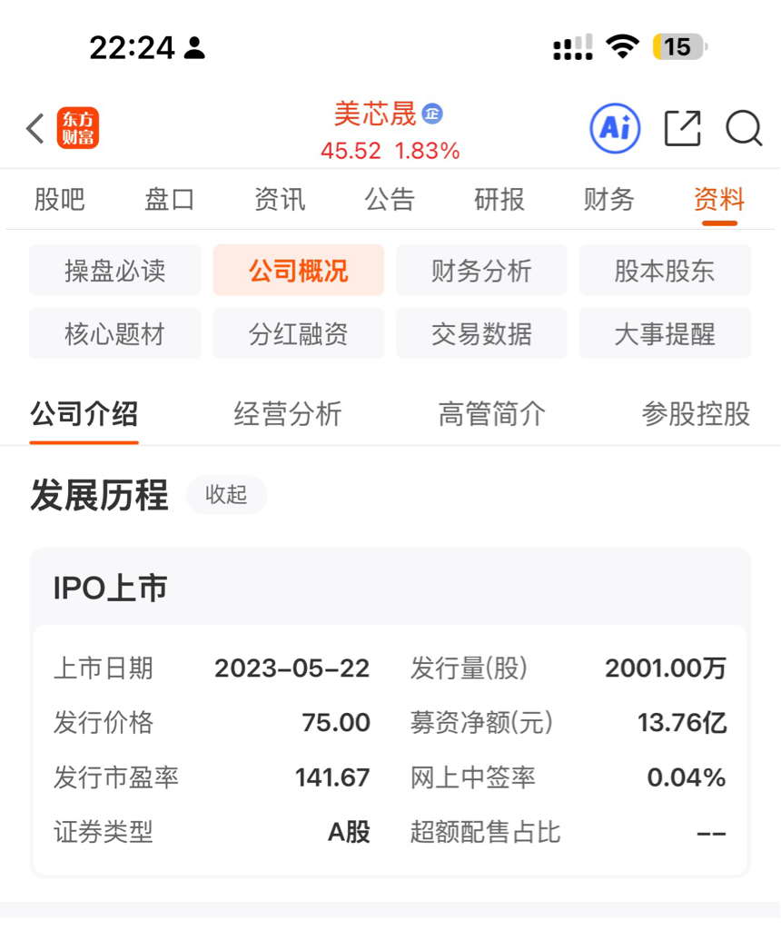Image resolution: width=781 pixels, height=930 pixels.
Task: Select the 财务 tab
Action: [x=609, y=199]
